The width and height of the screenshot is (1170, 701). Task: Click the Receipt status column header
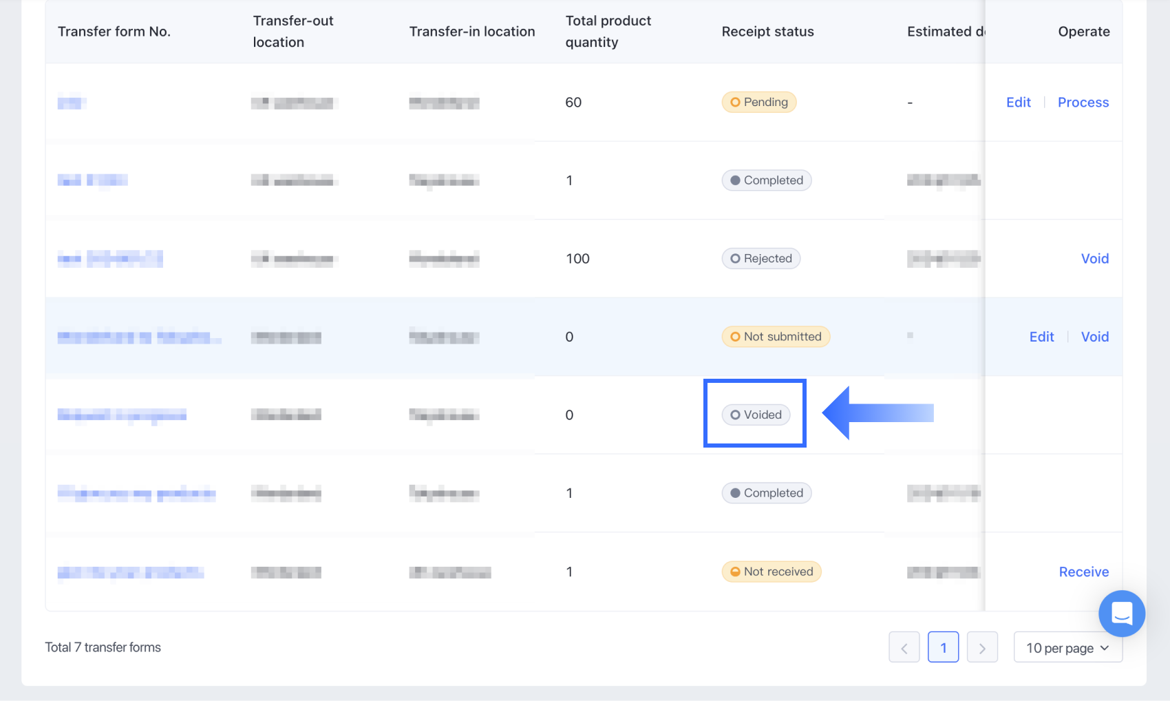tap(767, 32)
